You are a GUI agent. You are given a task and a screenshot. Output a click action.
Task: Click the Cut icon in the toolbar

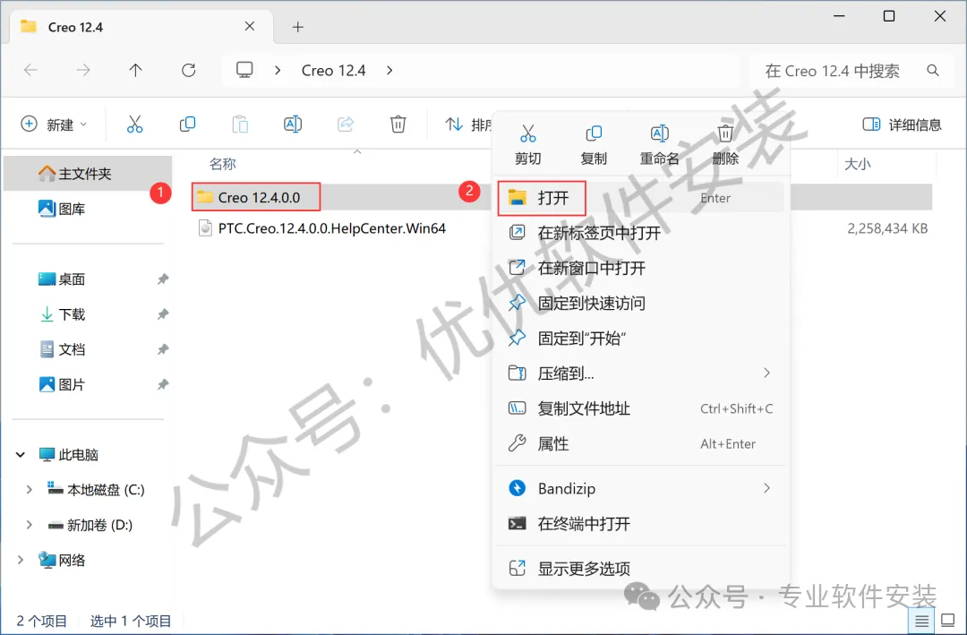tap(134, 124)
